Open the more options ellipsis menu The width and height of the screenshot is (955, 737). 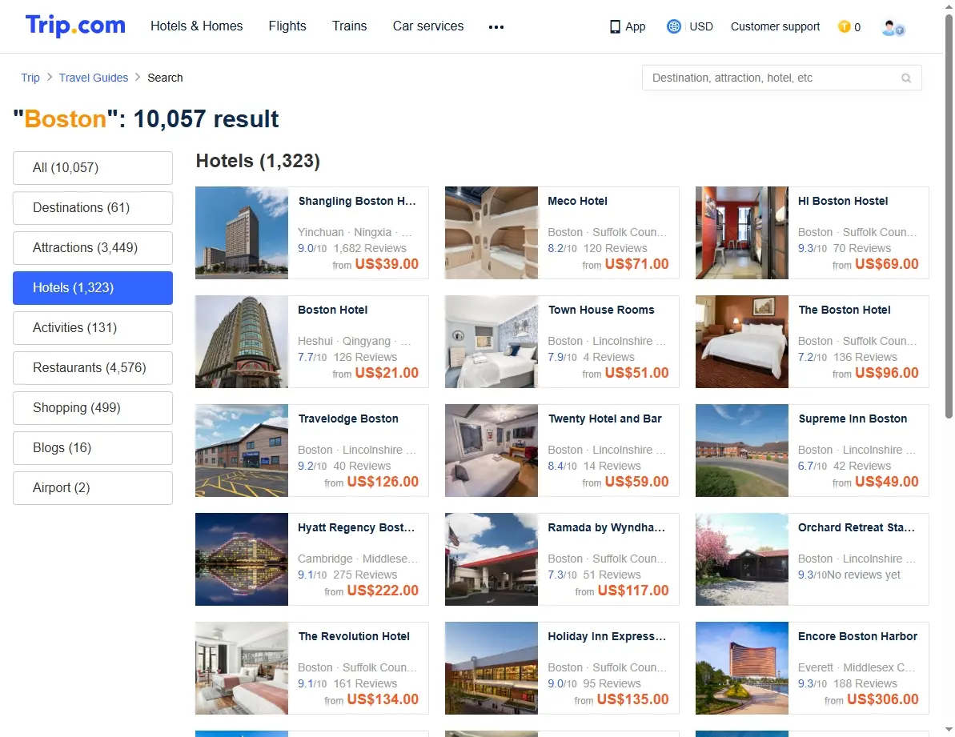pos(496,26)
